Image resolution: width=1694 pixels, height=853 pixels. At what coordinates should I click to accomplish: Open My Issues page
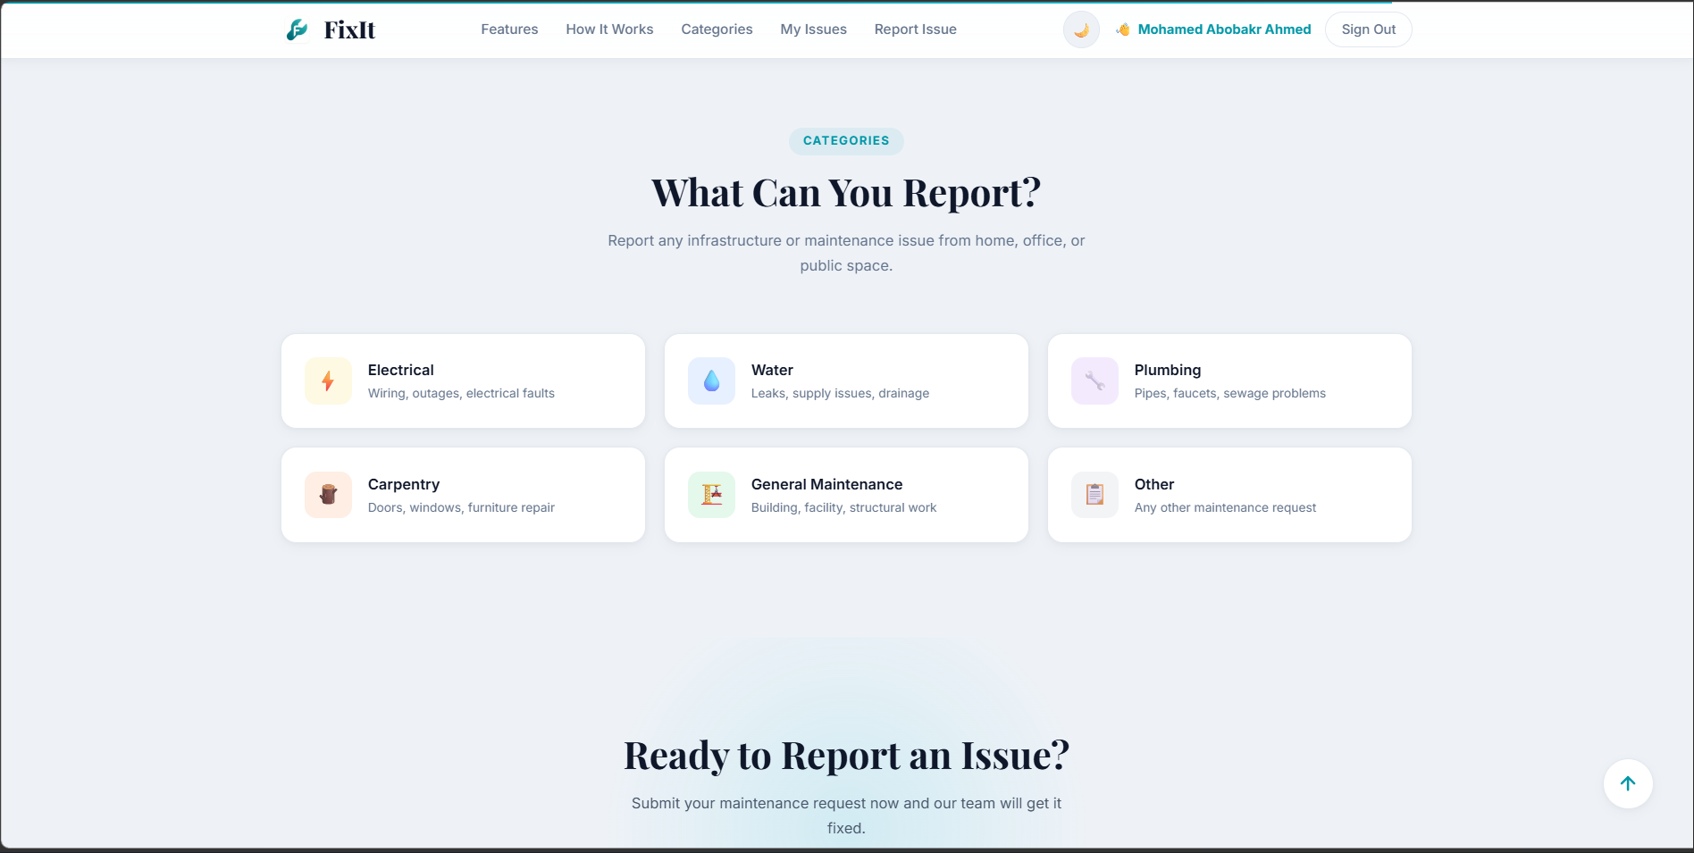pos(813,29)
